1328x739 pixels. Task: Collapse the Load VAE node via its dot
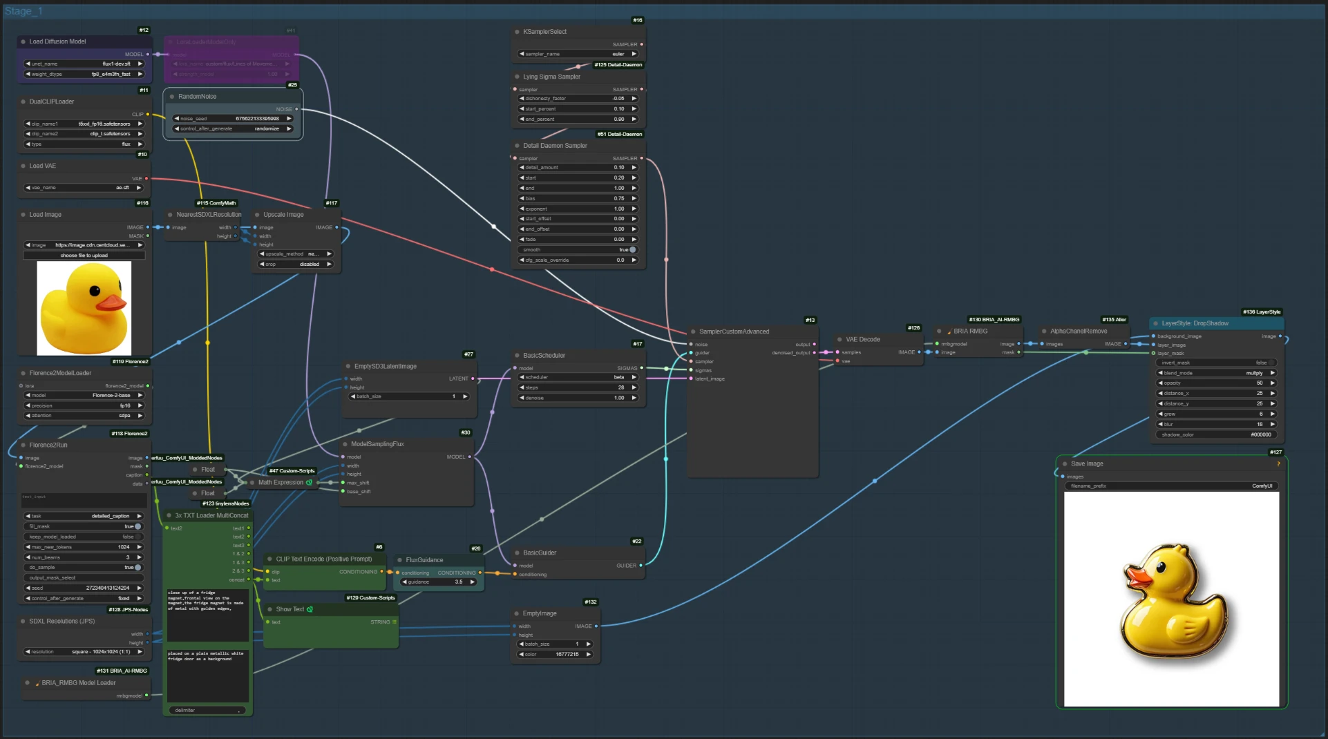(23, 166)
